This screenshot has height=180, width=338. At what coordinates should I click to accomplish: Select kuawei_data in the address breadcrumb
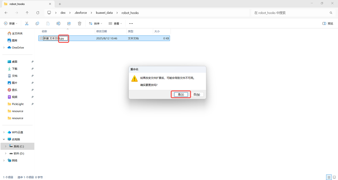105,13
